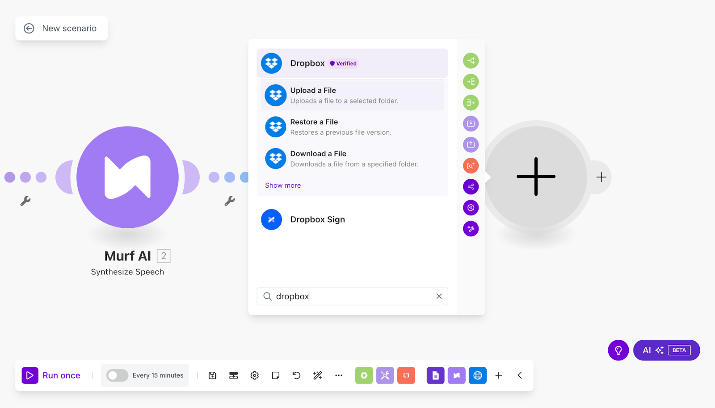Screen dimensions: 715x408
Task: Open the AI magic wand tool
Action: tap(317, 375)
